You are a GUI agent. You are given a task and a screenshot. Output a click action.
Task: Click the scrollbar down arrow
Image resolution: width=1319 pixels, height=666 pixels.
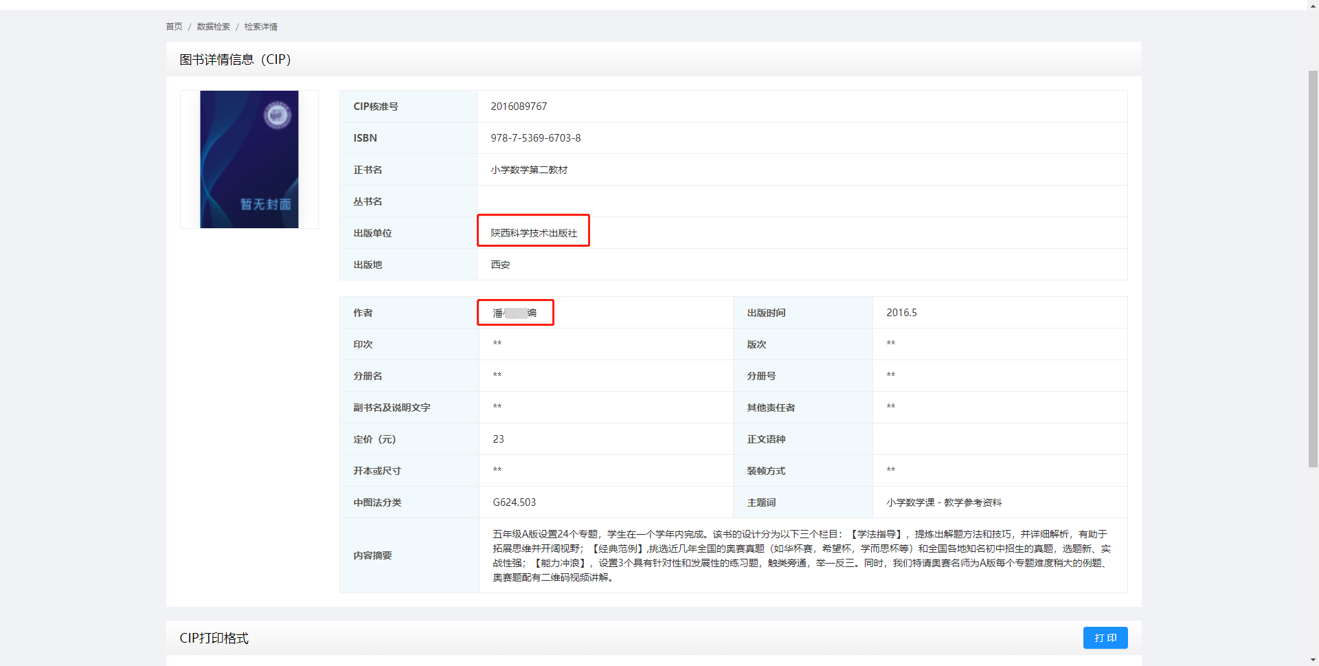pyautogui.click(x=1313, y=661)
